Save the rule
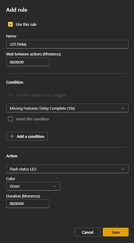 [115, 232]
